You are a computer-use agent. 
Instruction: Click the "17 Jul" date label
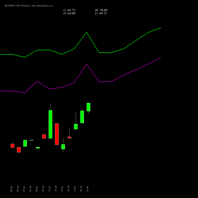click(x=75, y=189)
